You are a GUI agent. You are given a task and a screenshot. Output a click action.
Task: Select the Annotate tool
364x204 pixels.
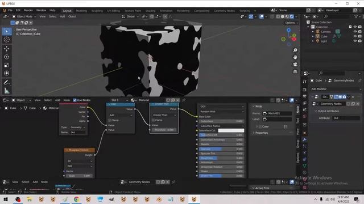(x=7, y=82)
